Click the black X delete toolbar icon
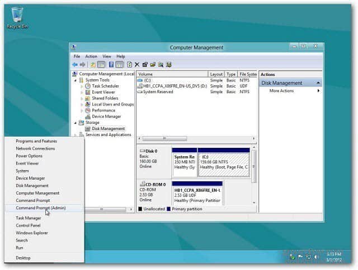 tap(137, 65)
